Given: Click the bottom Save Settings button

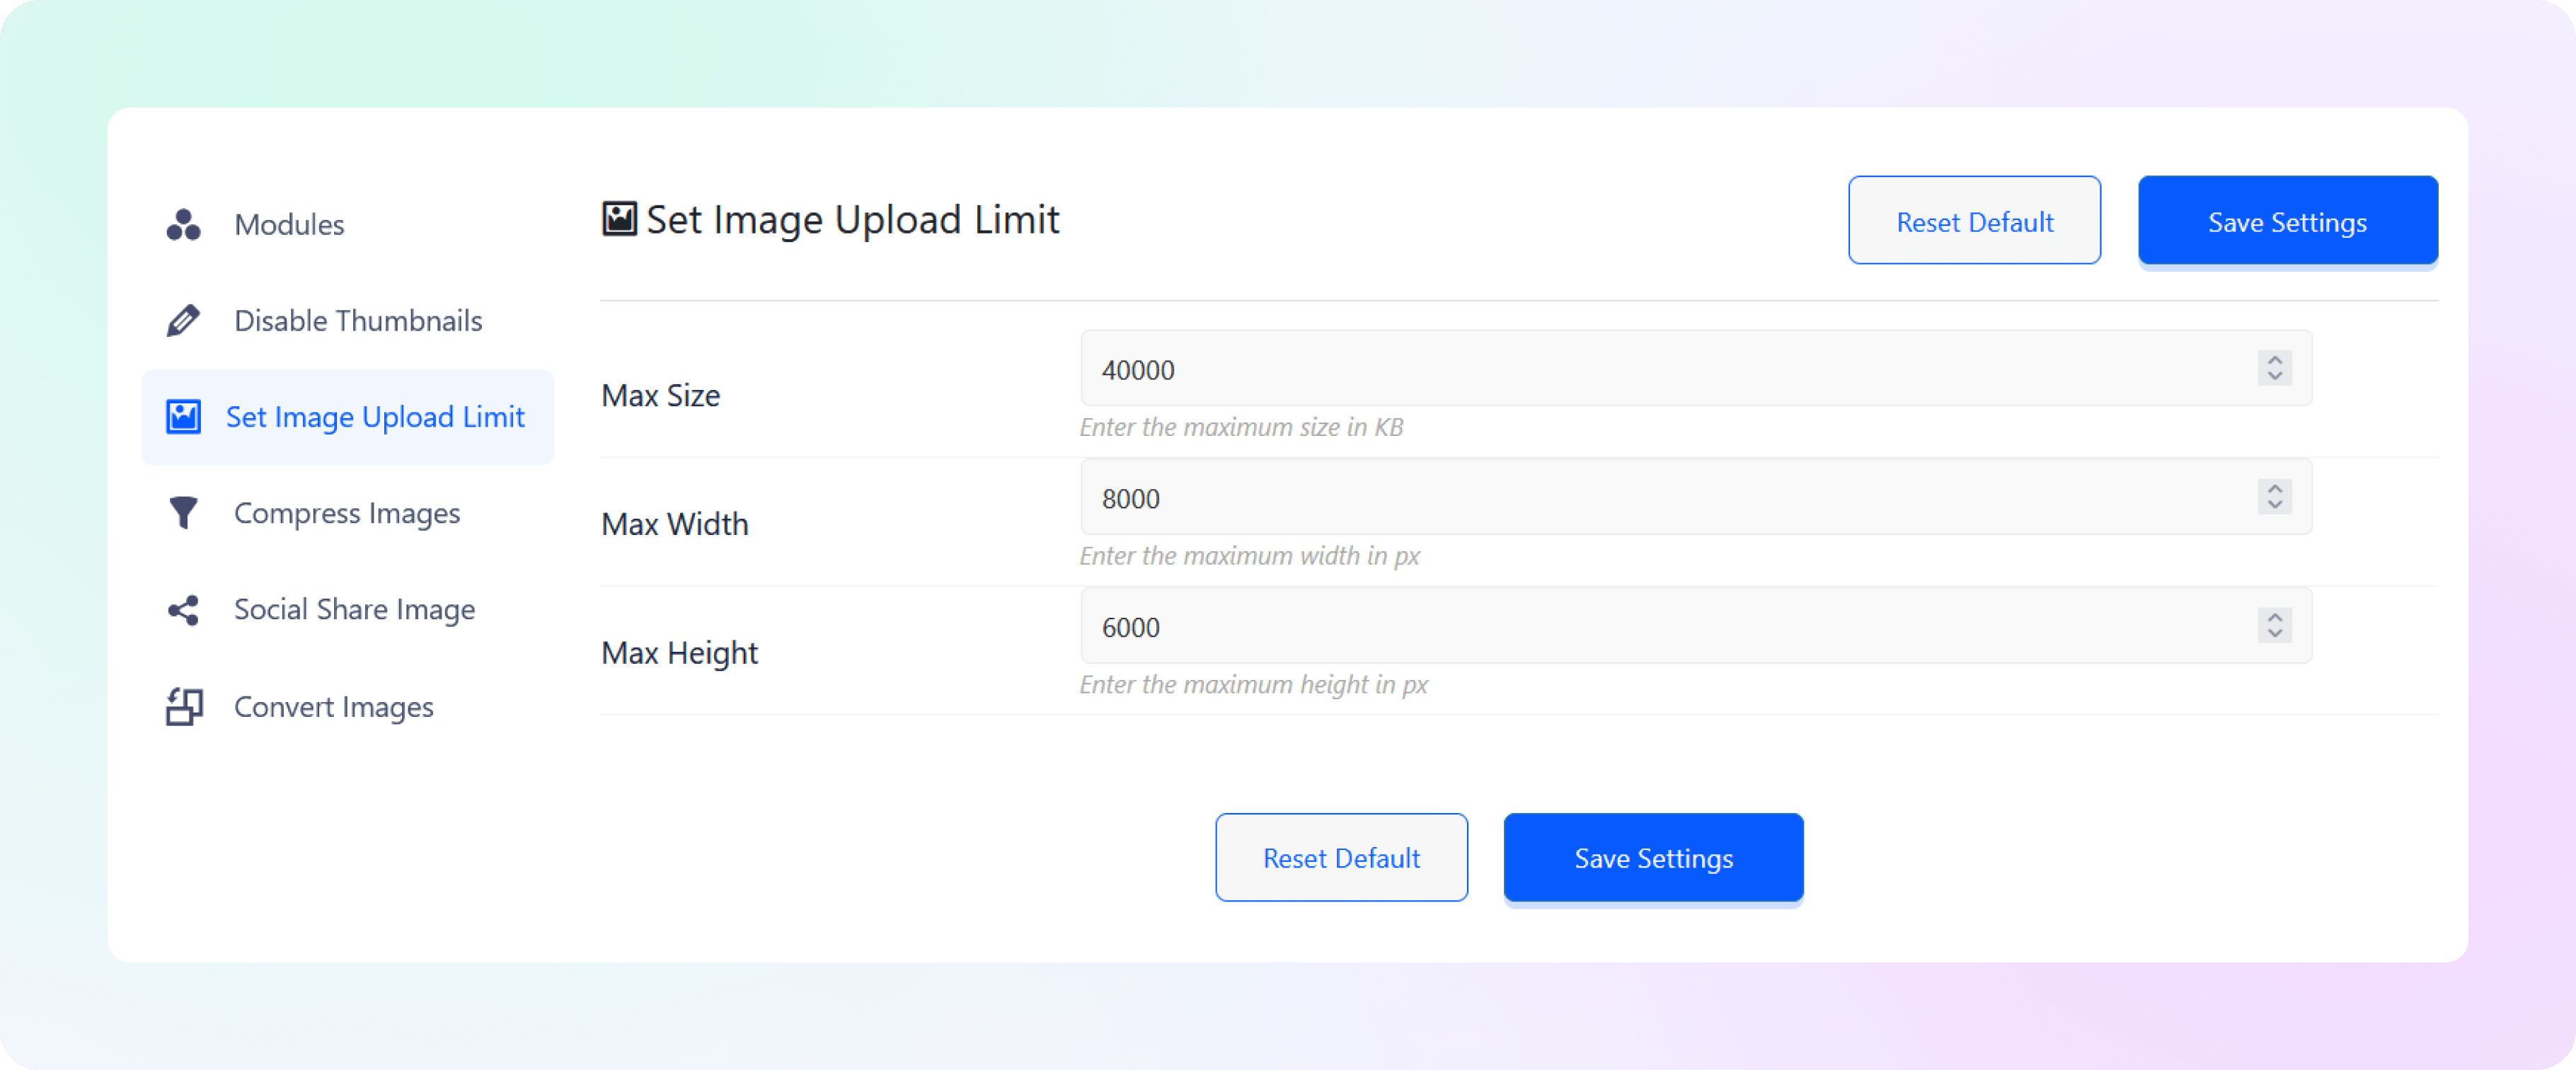Looking at the screenshot, I should coord(1653,858).
